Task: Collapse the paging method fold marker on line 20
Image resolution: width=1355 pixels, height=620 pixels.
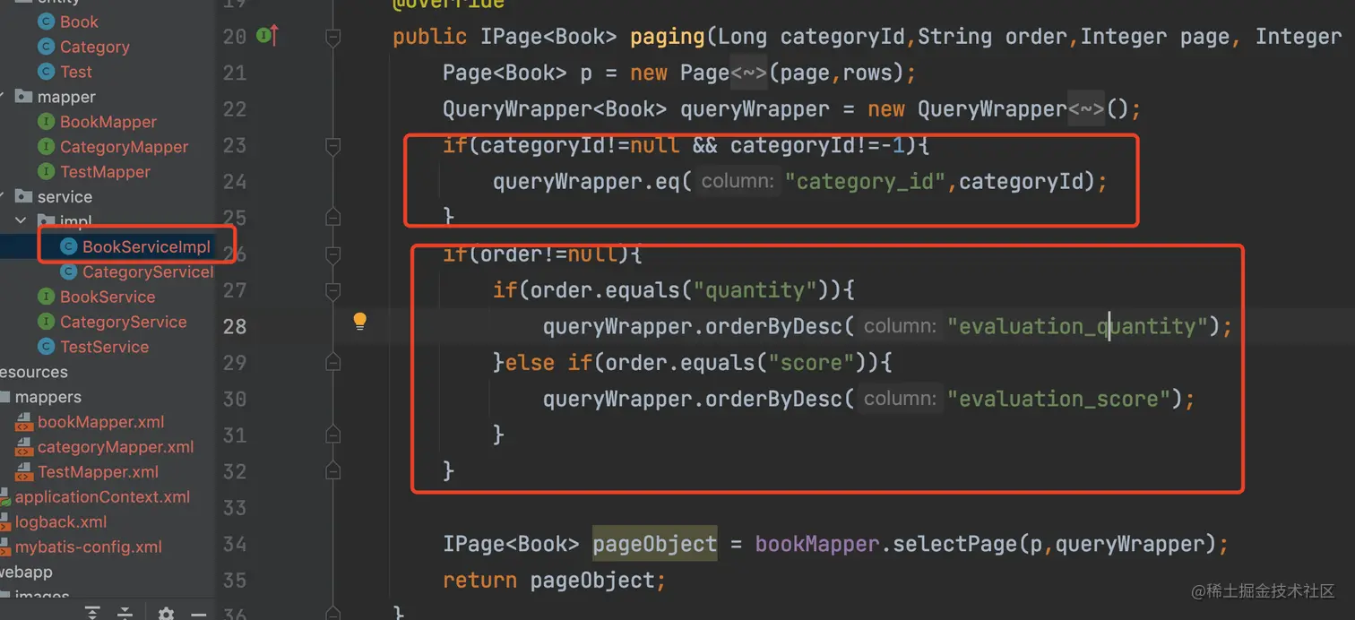Action: pos(333,38)
